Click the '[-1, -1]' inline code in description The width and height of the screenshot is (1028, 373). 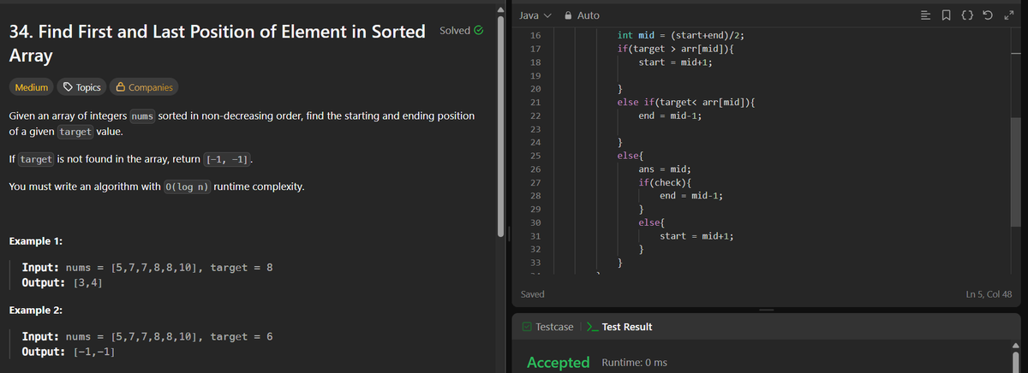click(229, 160)
